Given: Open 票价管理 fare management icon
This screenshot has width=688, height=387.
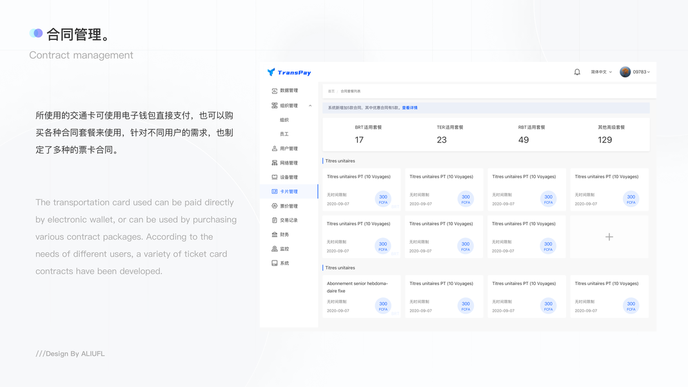Looking at the screenshot, I should click(274, 206).
